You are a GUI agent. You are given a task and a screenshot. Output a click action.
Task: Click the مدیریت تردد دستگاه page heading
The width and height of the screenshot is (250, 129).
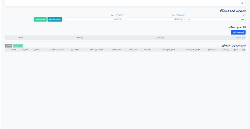233,11
